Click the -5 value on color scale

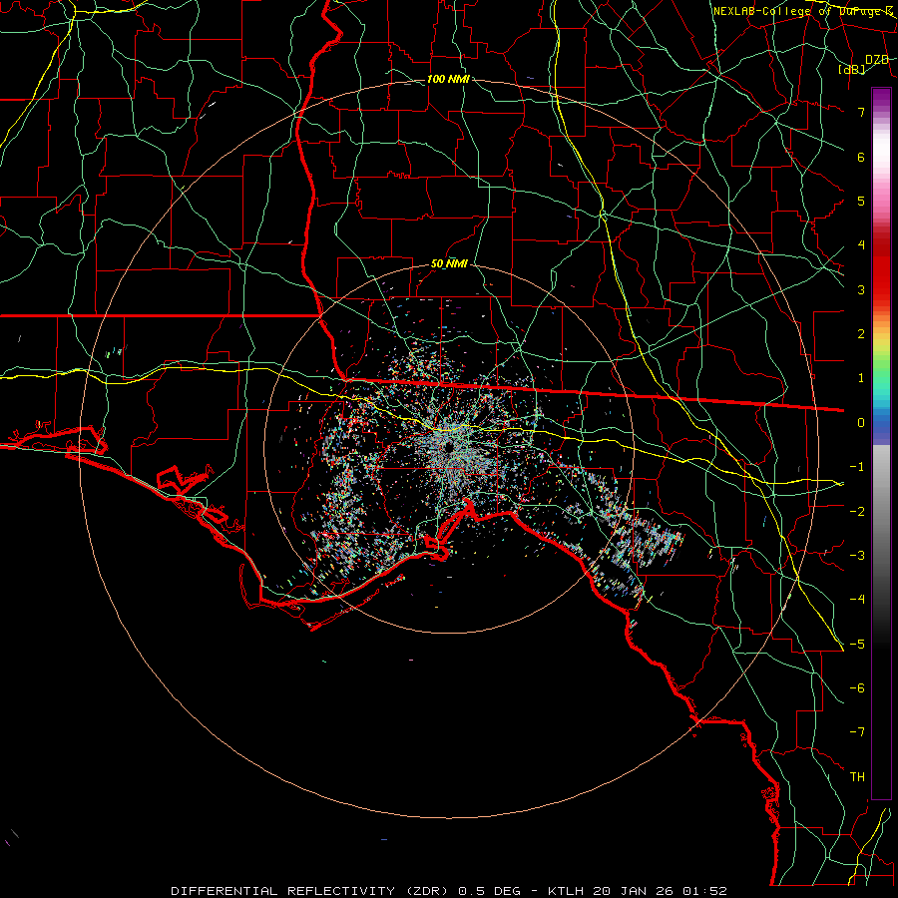857,644
